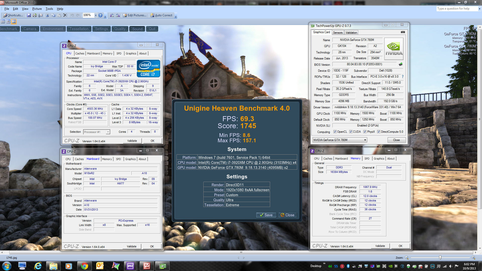
Task: Click the Save disk icon in toolbar
Action: (29, 15)
